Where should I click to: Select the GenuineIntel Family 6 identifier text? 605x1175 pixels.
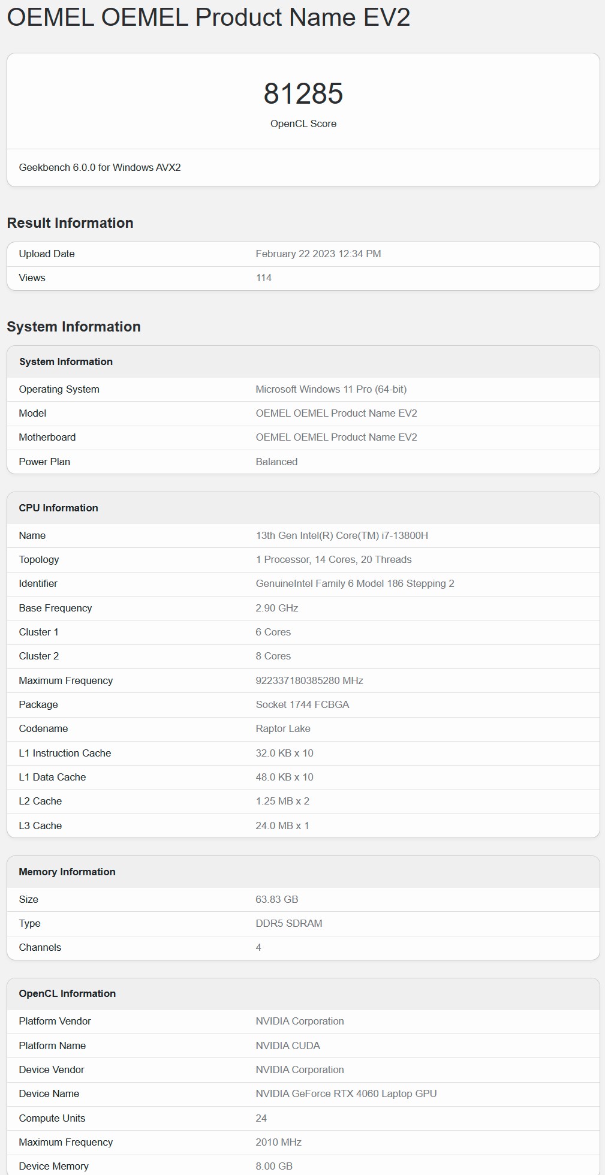click(355, 583)
